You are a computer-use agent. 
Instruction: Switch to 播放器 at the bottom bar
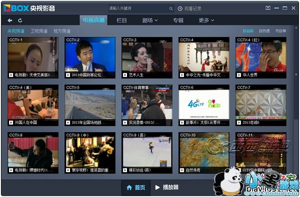tap(167, 187)
